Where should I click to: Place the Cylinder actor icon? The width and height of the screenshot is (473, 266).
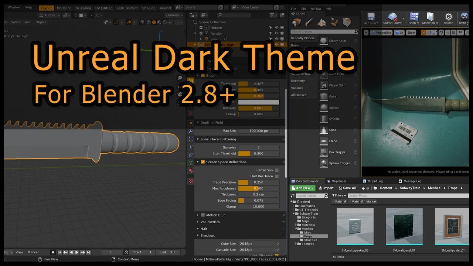coord(323,119)
